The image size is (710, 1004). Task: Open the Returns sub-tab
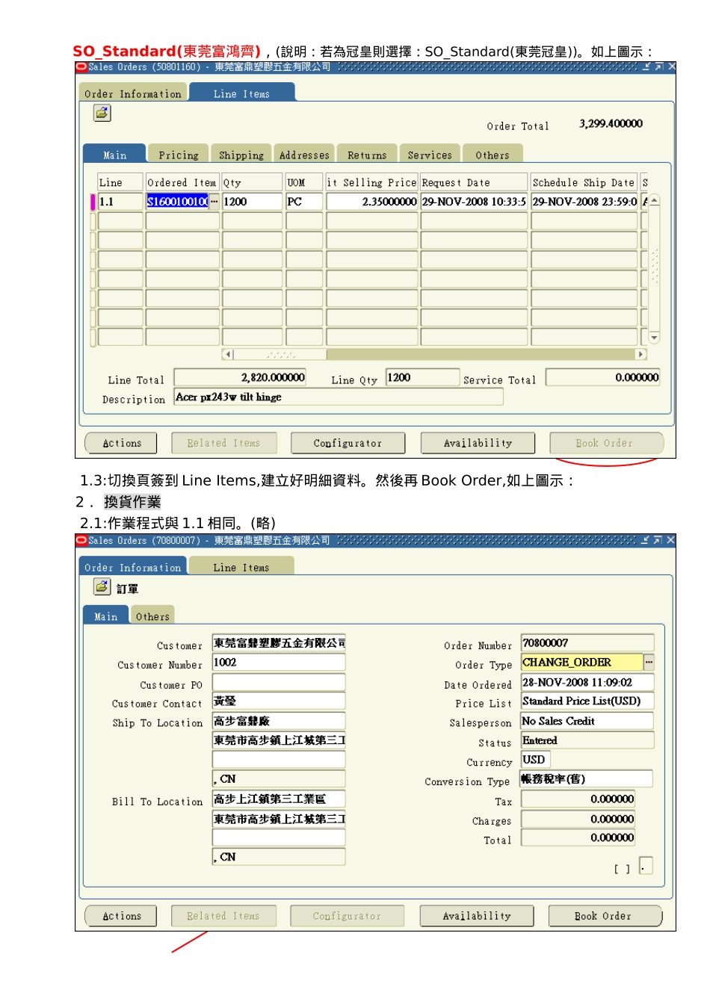pos(367,155)
